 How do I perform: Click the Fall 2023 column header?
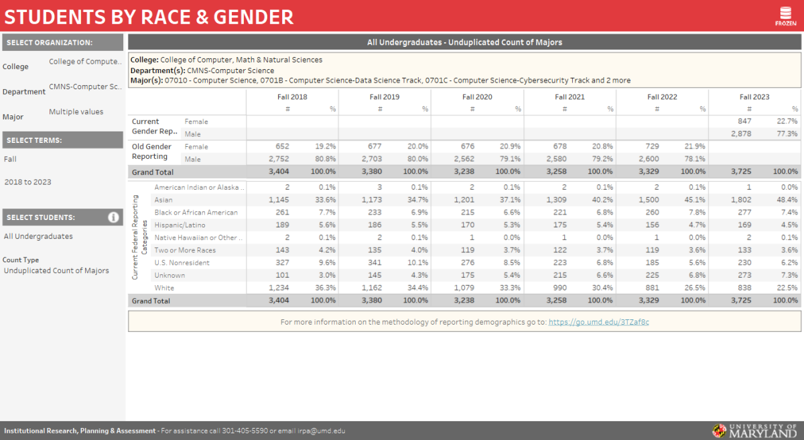[755, 97]
